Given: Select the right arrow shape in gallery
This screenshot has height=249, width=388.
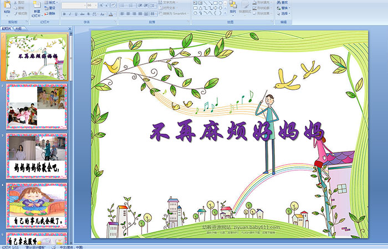Looking at the screenshot, I should [x=216, y=8].
